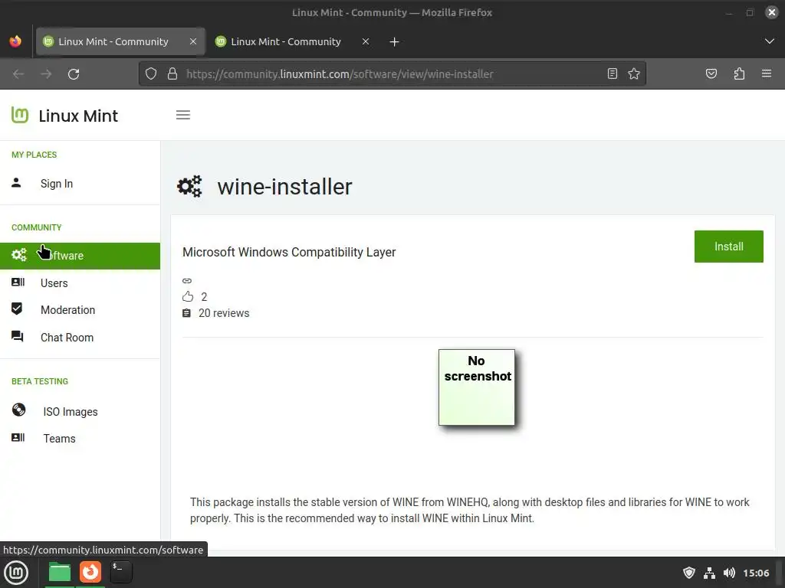Click the Teams contact-card icon
This screenshot has width=785, height=588.
click(x=18, y=437)
